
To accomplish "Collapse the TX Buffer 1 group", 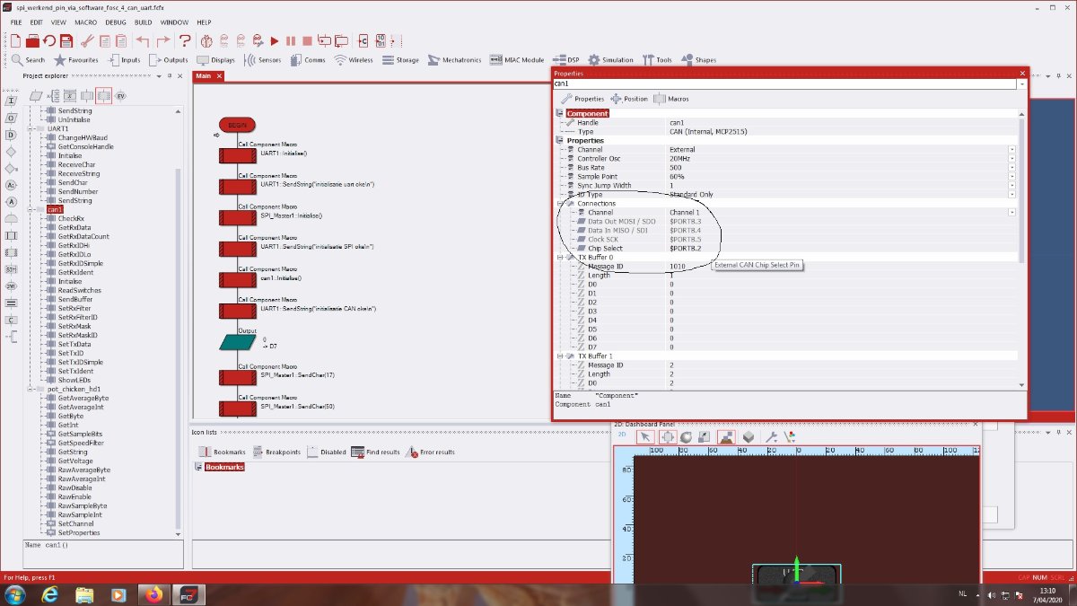I will [559, 356].
